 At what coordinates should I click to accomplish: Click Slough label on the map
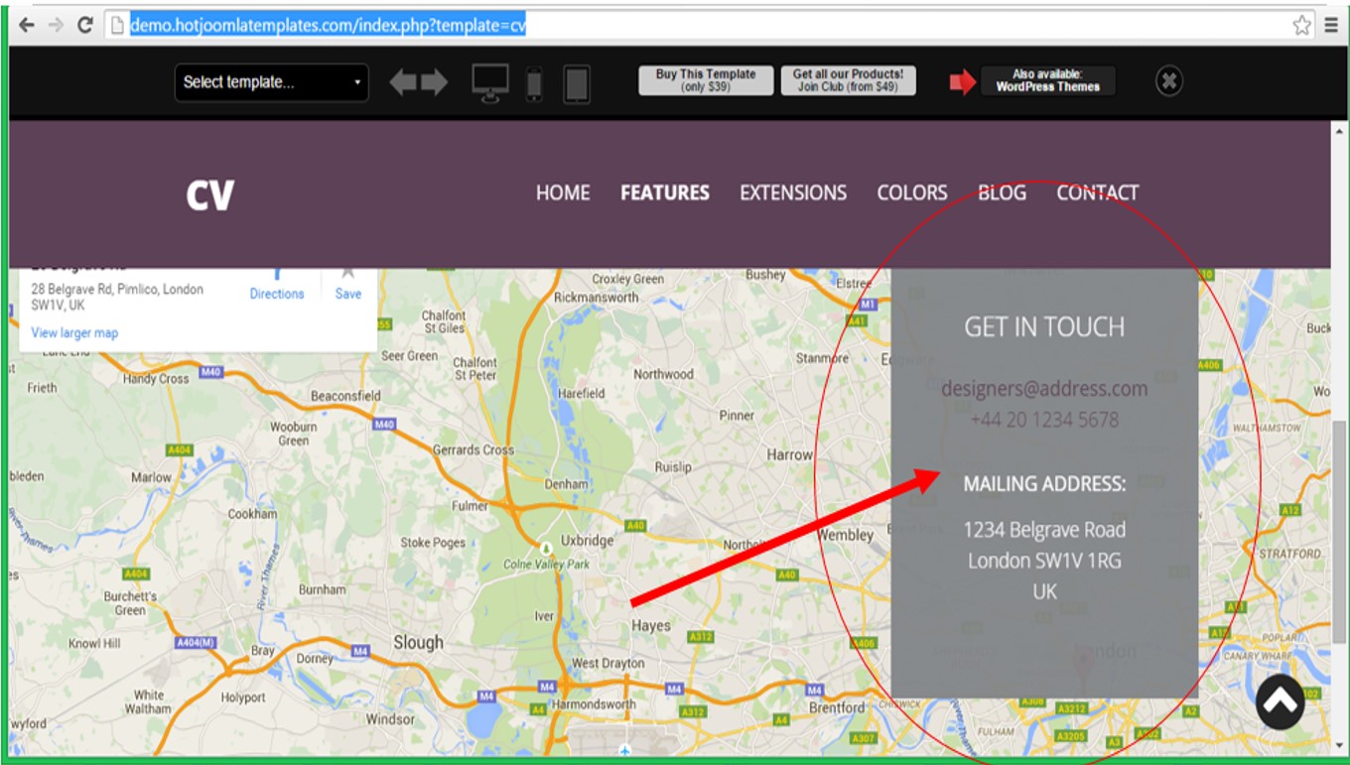pyautogui.click(x=418, y=643)
